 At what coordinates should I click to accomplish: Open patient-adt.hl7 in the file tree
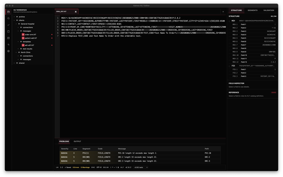[x=31, y=38]
